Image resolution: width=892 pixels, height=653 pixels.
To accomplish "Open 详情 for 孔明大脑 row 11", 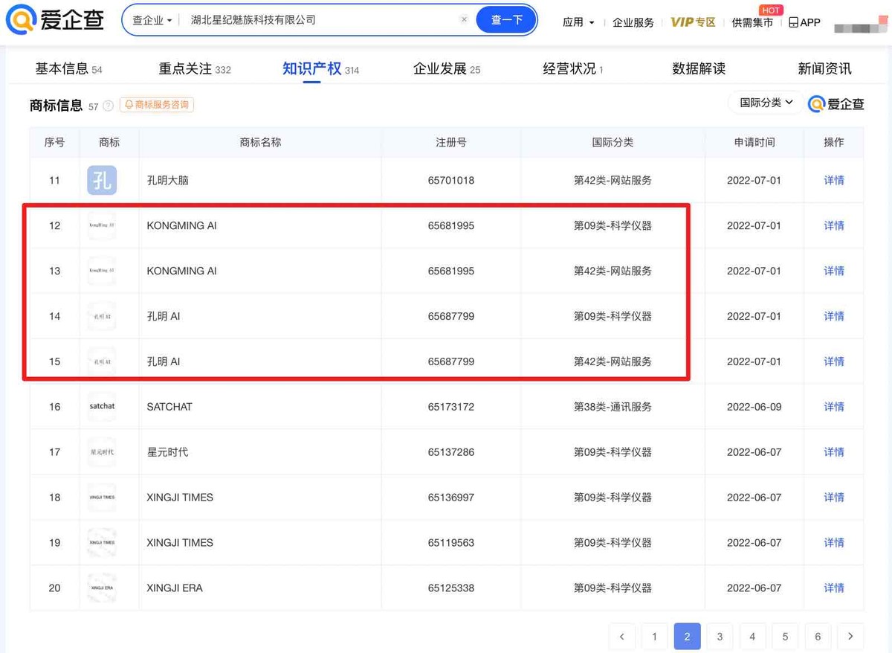I will tap(834, 181).
